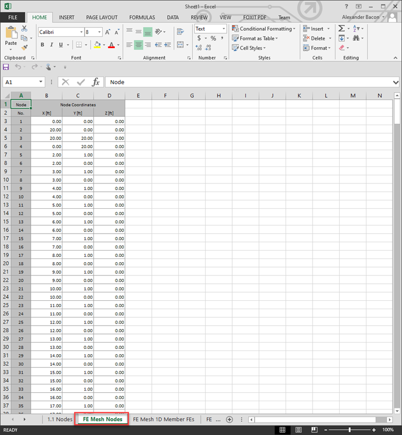Toggle Italic formatting
This screenshot has width=402, height=435.
51,45
